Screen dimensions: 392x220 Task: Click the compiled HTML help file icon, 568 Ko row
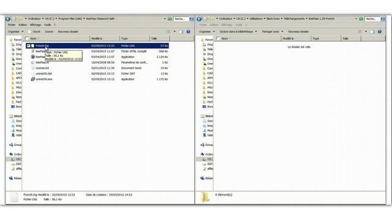click(x=32, y=51)
